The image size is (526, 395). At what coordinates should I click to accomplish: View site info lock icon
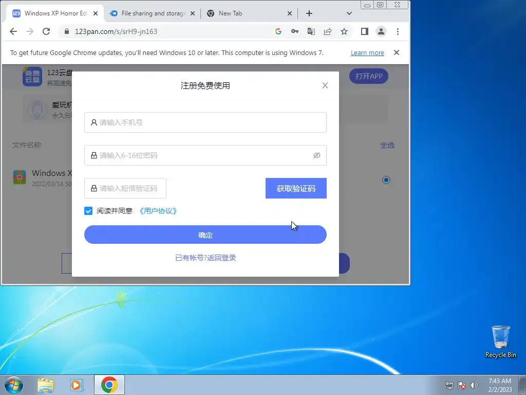pyautogui.click(x=67, y=31)
